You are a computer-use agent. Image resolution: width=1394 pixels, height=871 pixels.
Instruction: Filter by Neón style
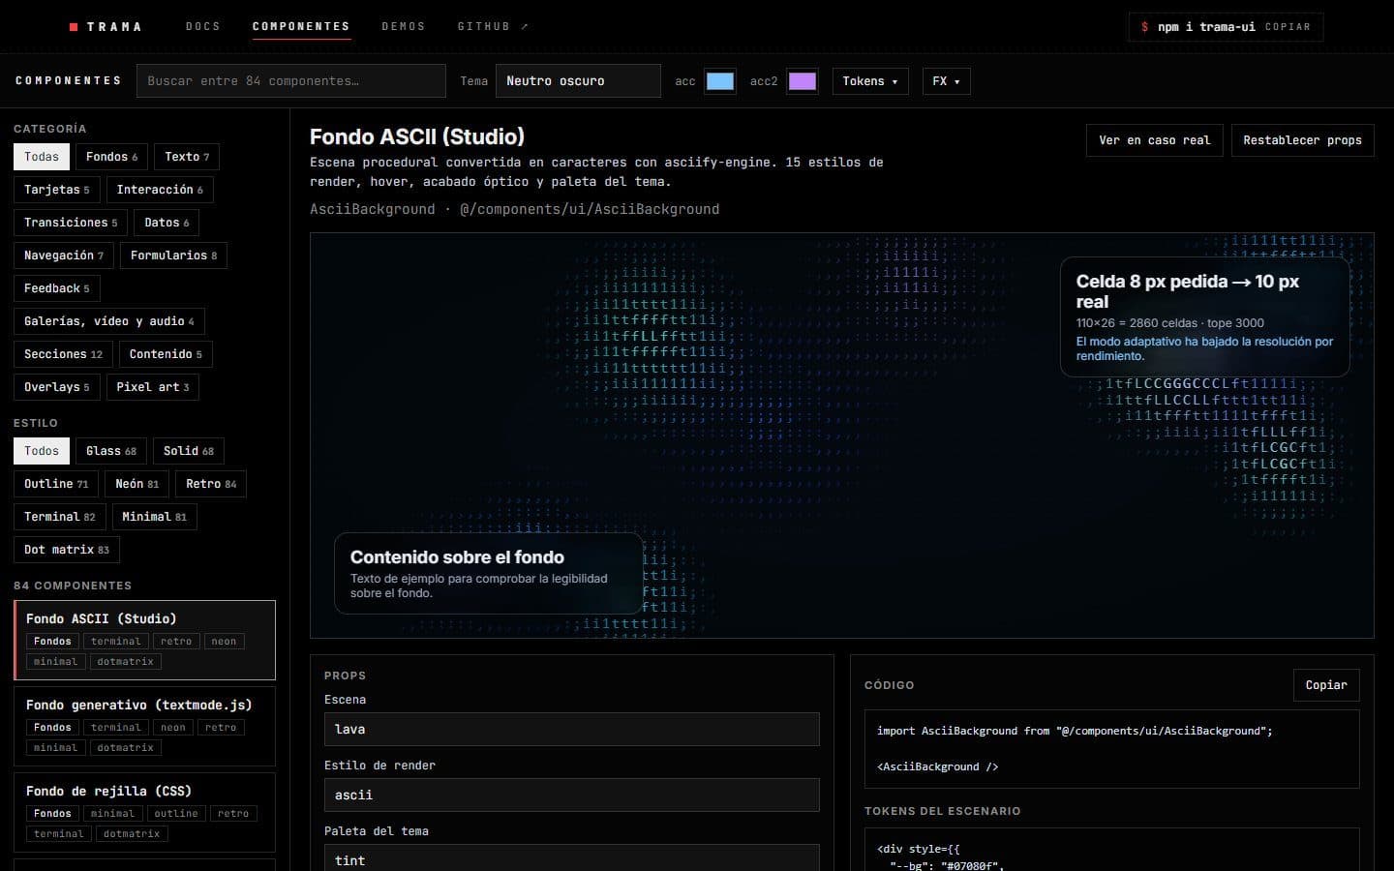pos(136,484)
